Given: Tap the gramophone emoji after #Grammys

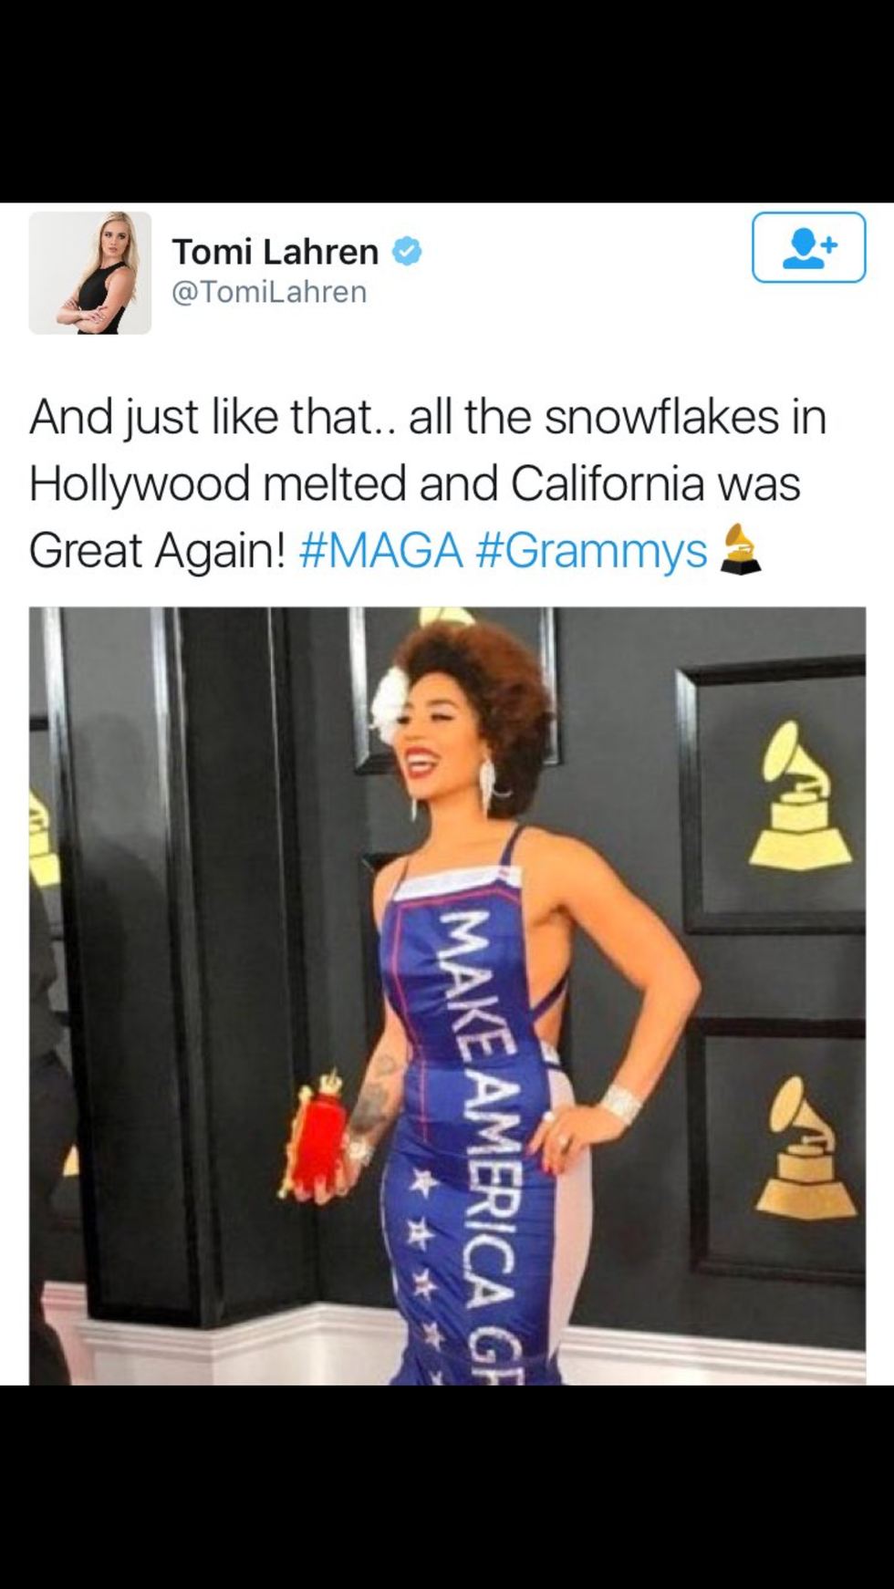Looking at the screenshot, I should coord(740,550).
